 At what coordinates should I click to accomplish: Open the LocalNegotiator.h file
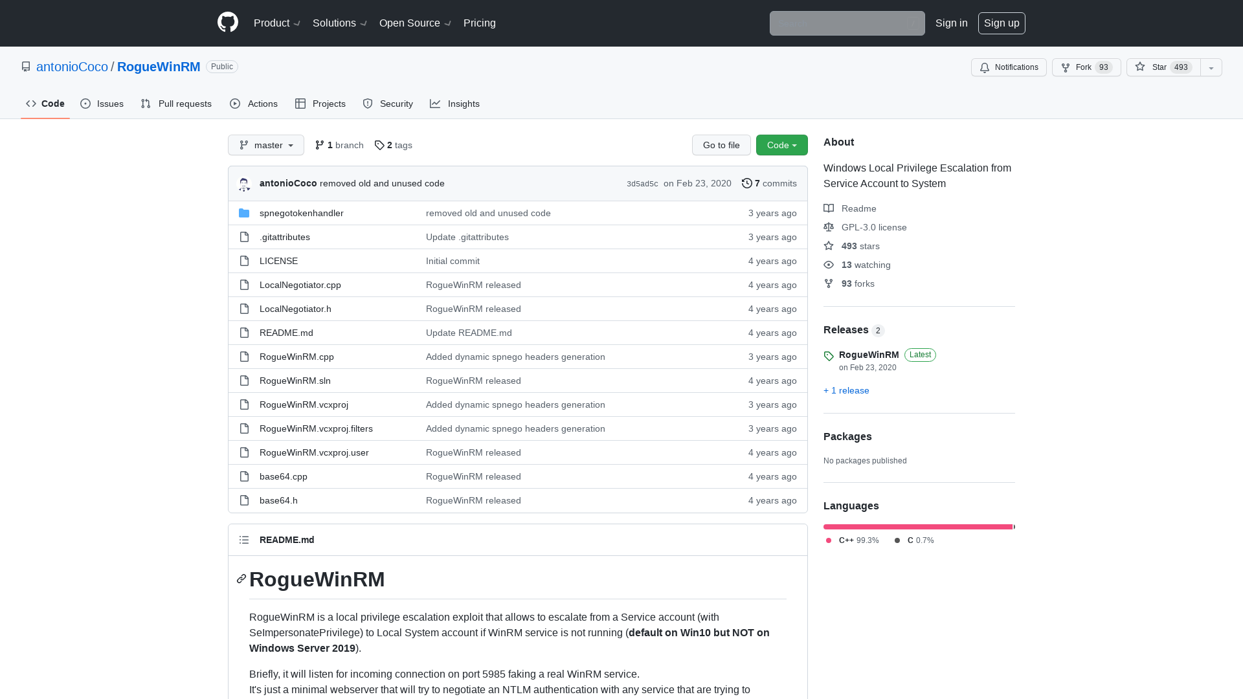coord(295,309)
